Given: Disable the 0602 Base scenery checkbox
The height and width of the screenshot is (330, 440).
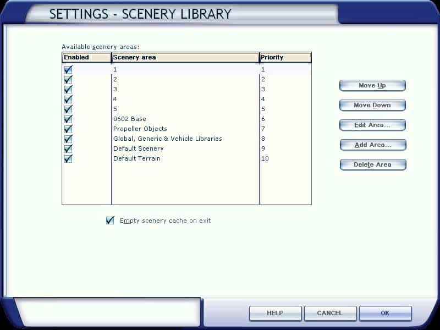Looking at the screenshot, I should (68, 119).
